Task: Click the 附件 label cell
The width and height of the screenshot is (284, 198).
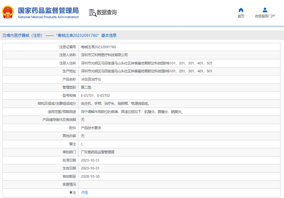Action: (40, 128)
